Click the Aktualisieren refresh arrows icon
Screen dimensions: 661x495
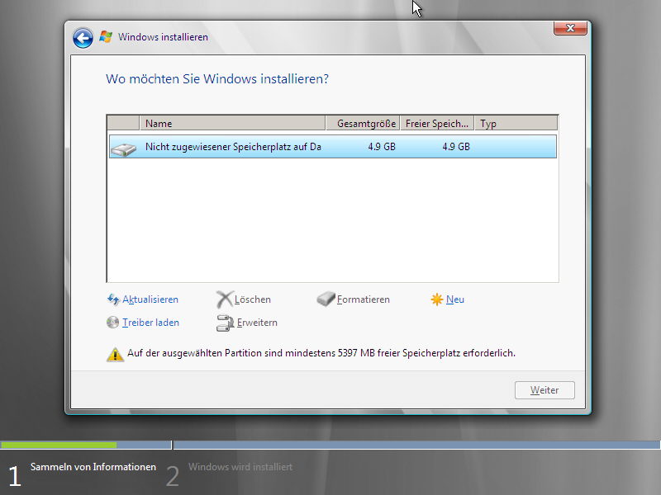(113, 299)
